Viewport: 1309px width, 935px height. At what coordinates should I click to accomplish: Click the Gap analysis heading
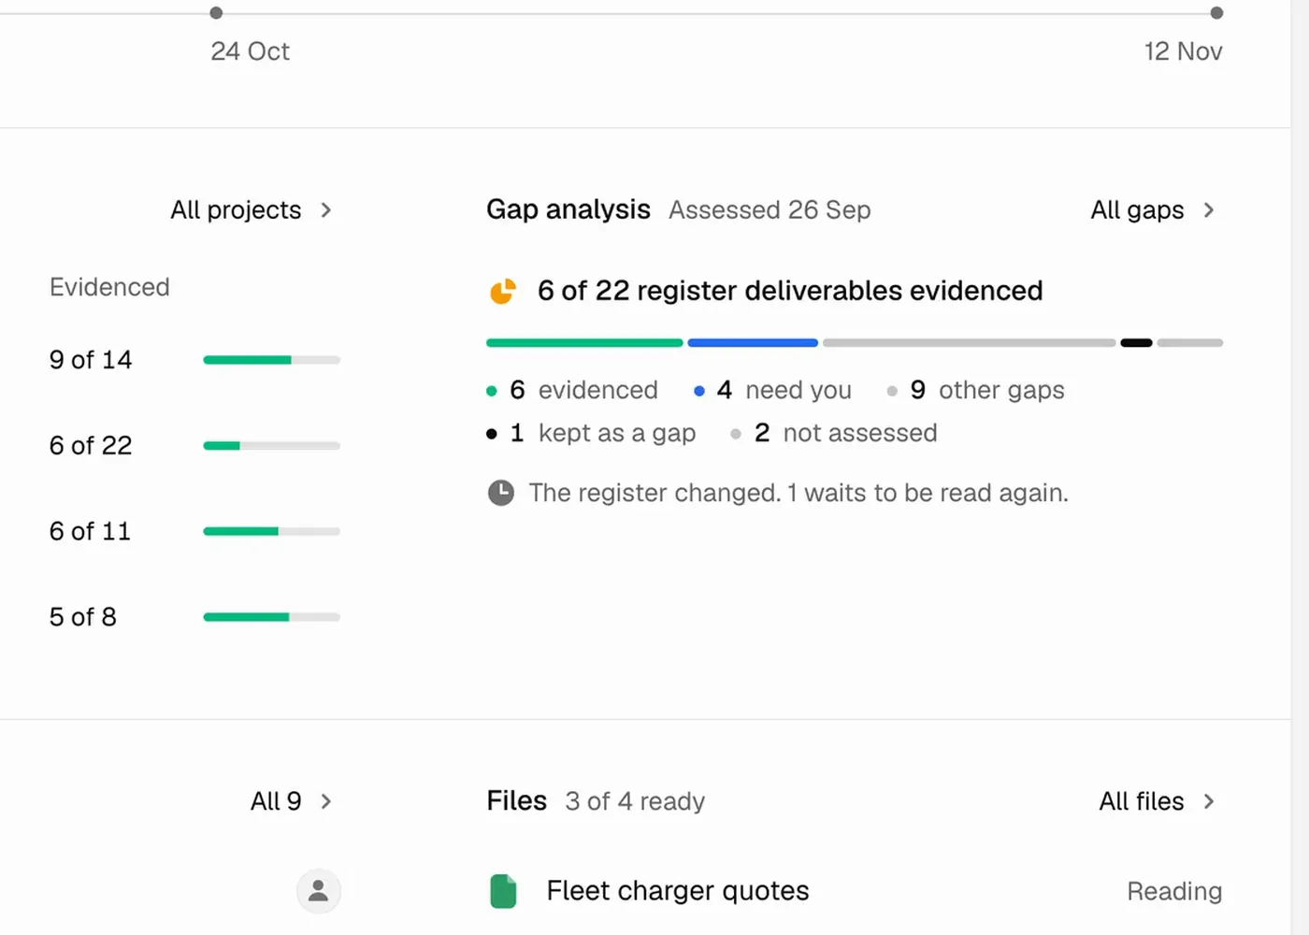click(568, 209)
